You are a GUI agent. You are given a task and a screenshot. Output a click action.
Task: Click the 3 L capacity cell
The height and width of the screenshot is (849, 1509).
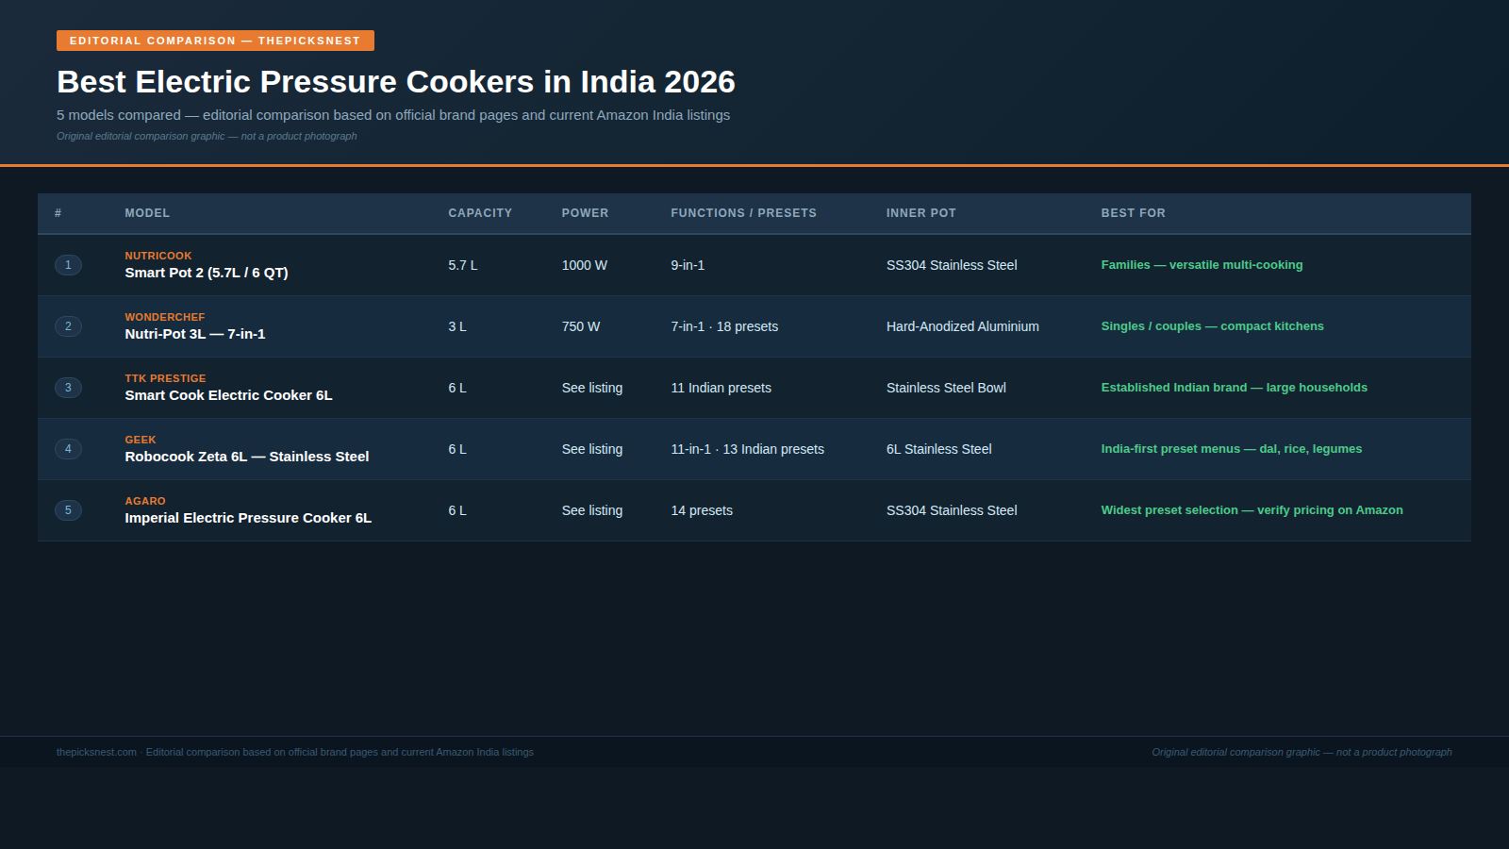457,326
